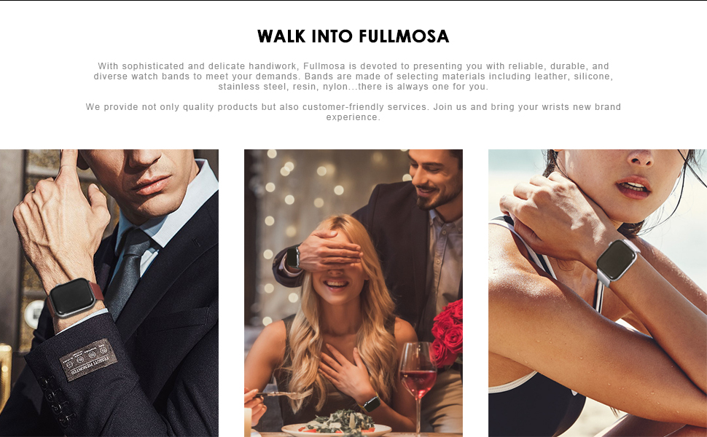Open the beach woman photo
This screenshot has height=437, width=707.
(598, 293)
